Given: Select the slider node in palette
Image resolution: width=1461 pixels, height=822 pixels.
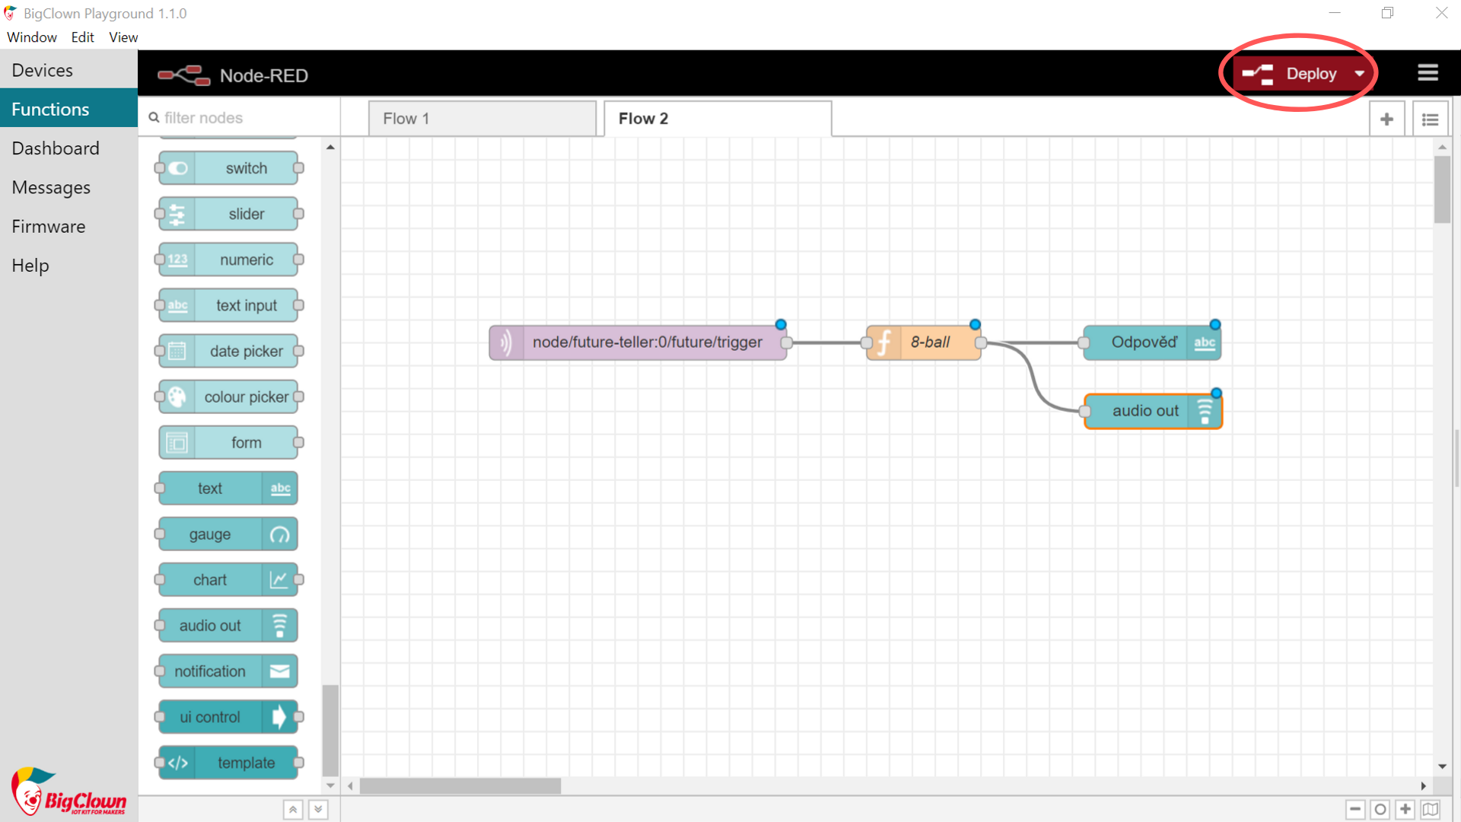Looking at the screenshot, I should [228, 214].
